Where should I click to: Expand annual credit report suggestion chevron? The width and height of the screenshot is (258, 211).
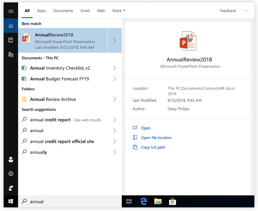[115, 120]
